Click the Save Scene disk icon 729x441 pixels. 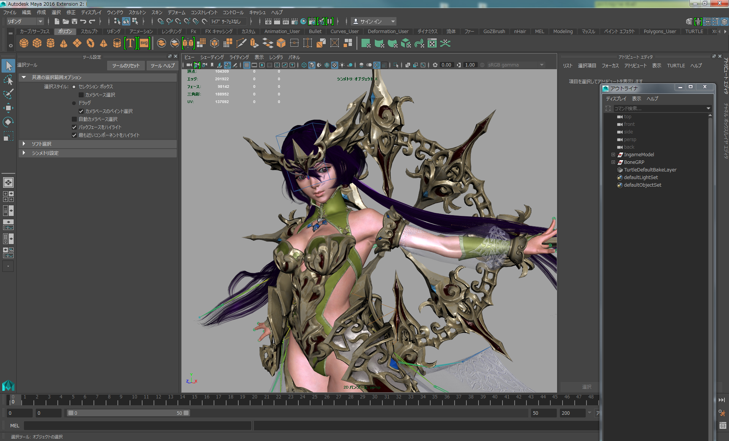click(74, 21)
